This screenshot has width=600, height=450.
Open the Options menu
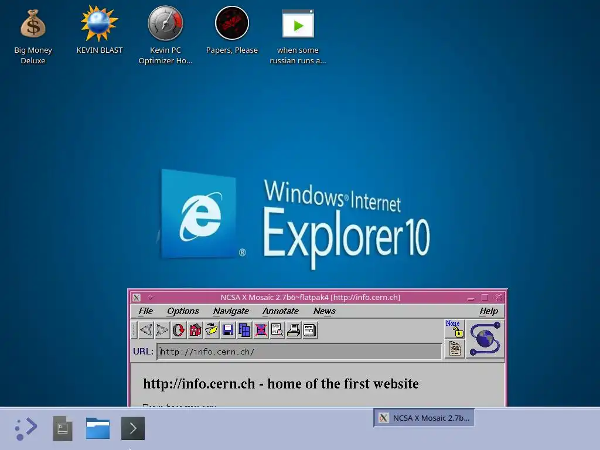coord(183,311)
